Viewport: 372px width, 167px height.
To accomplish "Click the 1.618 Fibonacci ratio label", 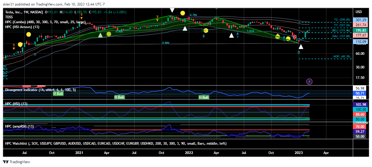I will pos(251,31).
